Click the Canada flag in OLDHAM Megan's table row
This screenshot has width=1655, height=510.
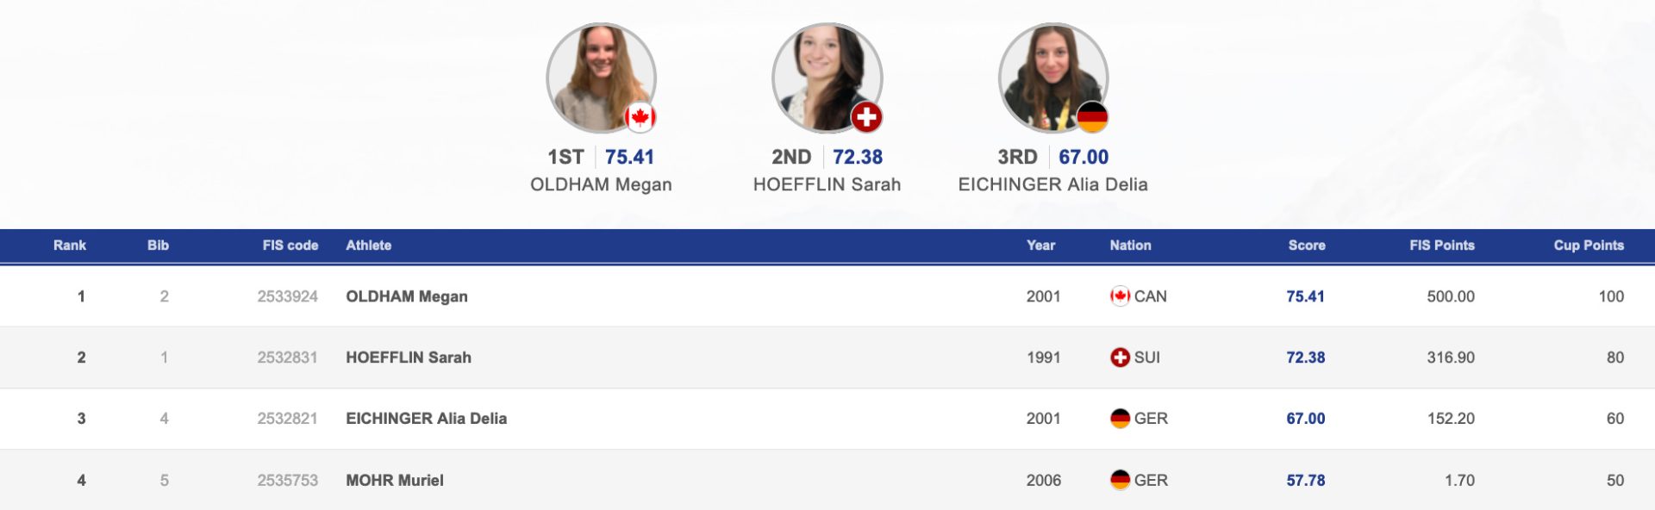(1120, 296)
